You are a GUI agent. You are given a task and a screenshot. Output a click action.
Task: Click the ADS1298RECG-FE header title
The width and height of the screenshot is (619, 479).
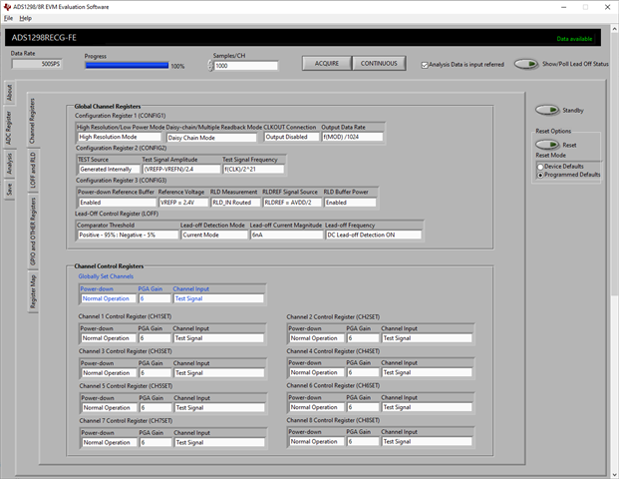coord(44,38)
